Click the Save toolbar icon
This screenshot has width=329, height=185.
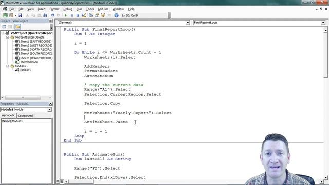[x=20, y=15]
